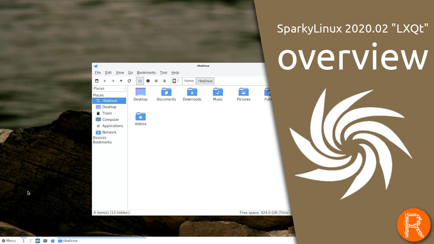
Task: Open the Help menu
Action: 175,73
